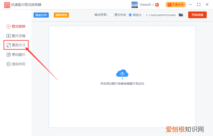Select the 更改尺寸 resize icon

pyautogui.click(x=9, y=45)
